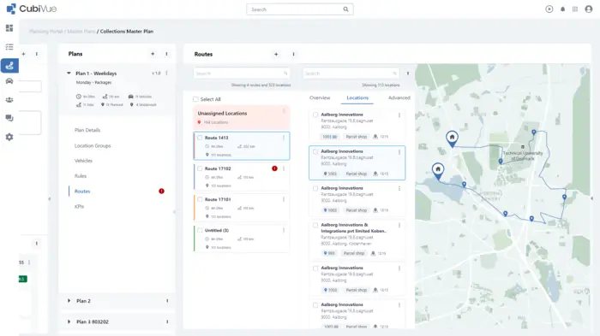
Task: Open first Aalborg Innovations location menu
Action: [x=399, y=115]
